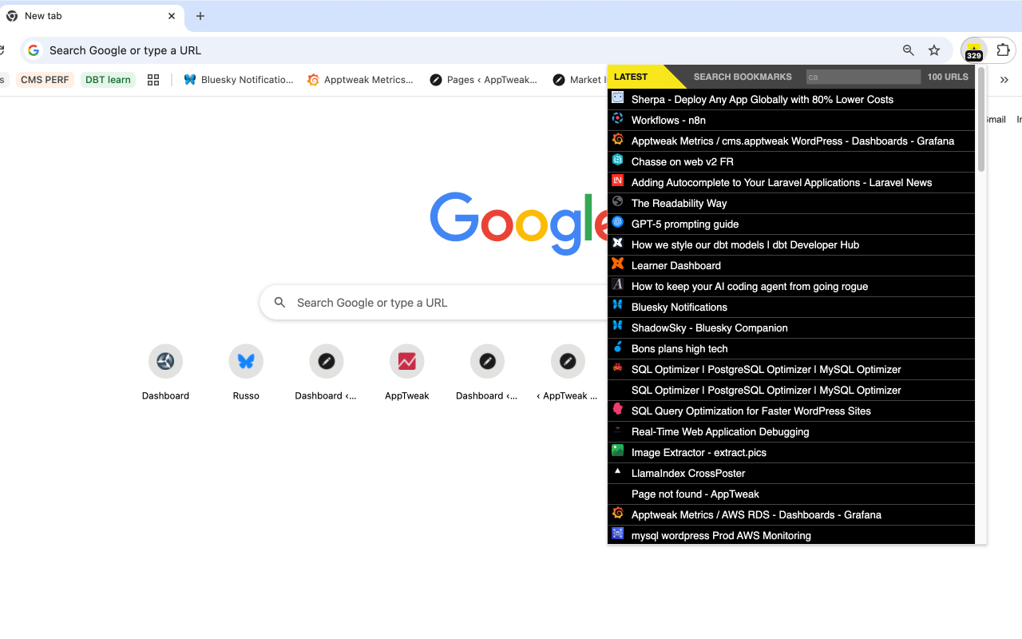Open Pages ‹ AppTweak bookmark in bar
This screenshot has width=1022, height=639.
(x=484, y=80)
